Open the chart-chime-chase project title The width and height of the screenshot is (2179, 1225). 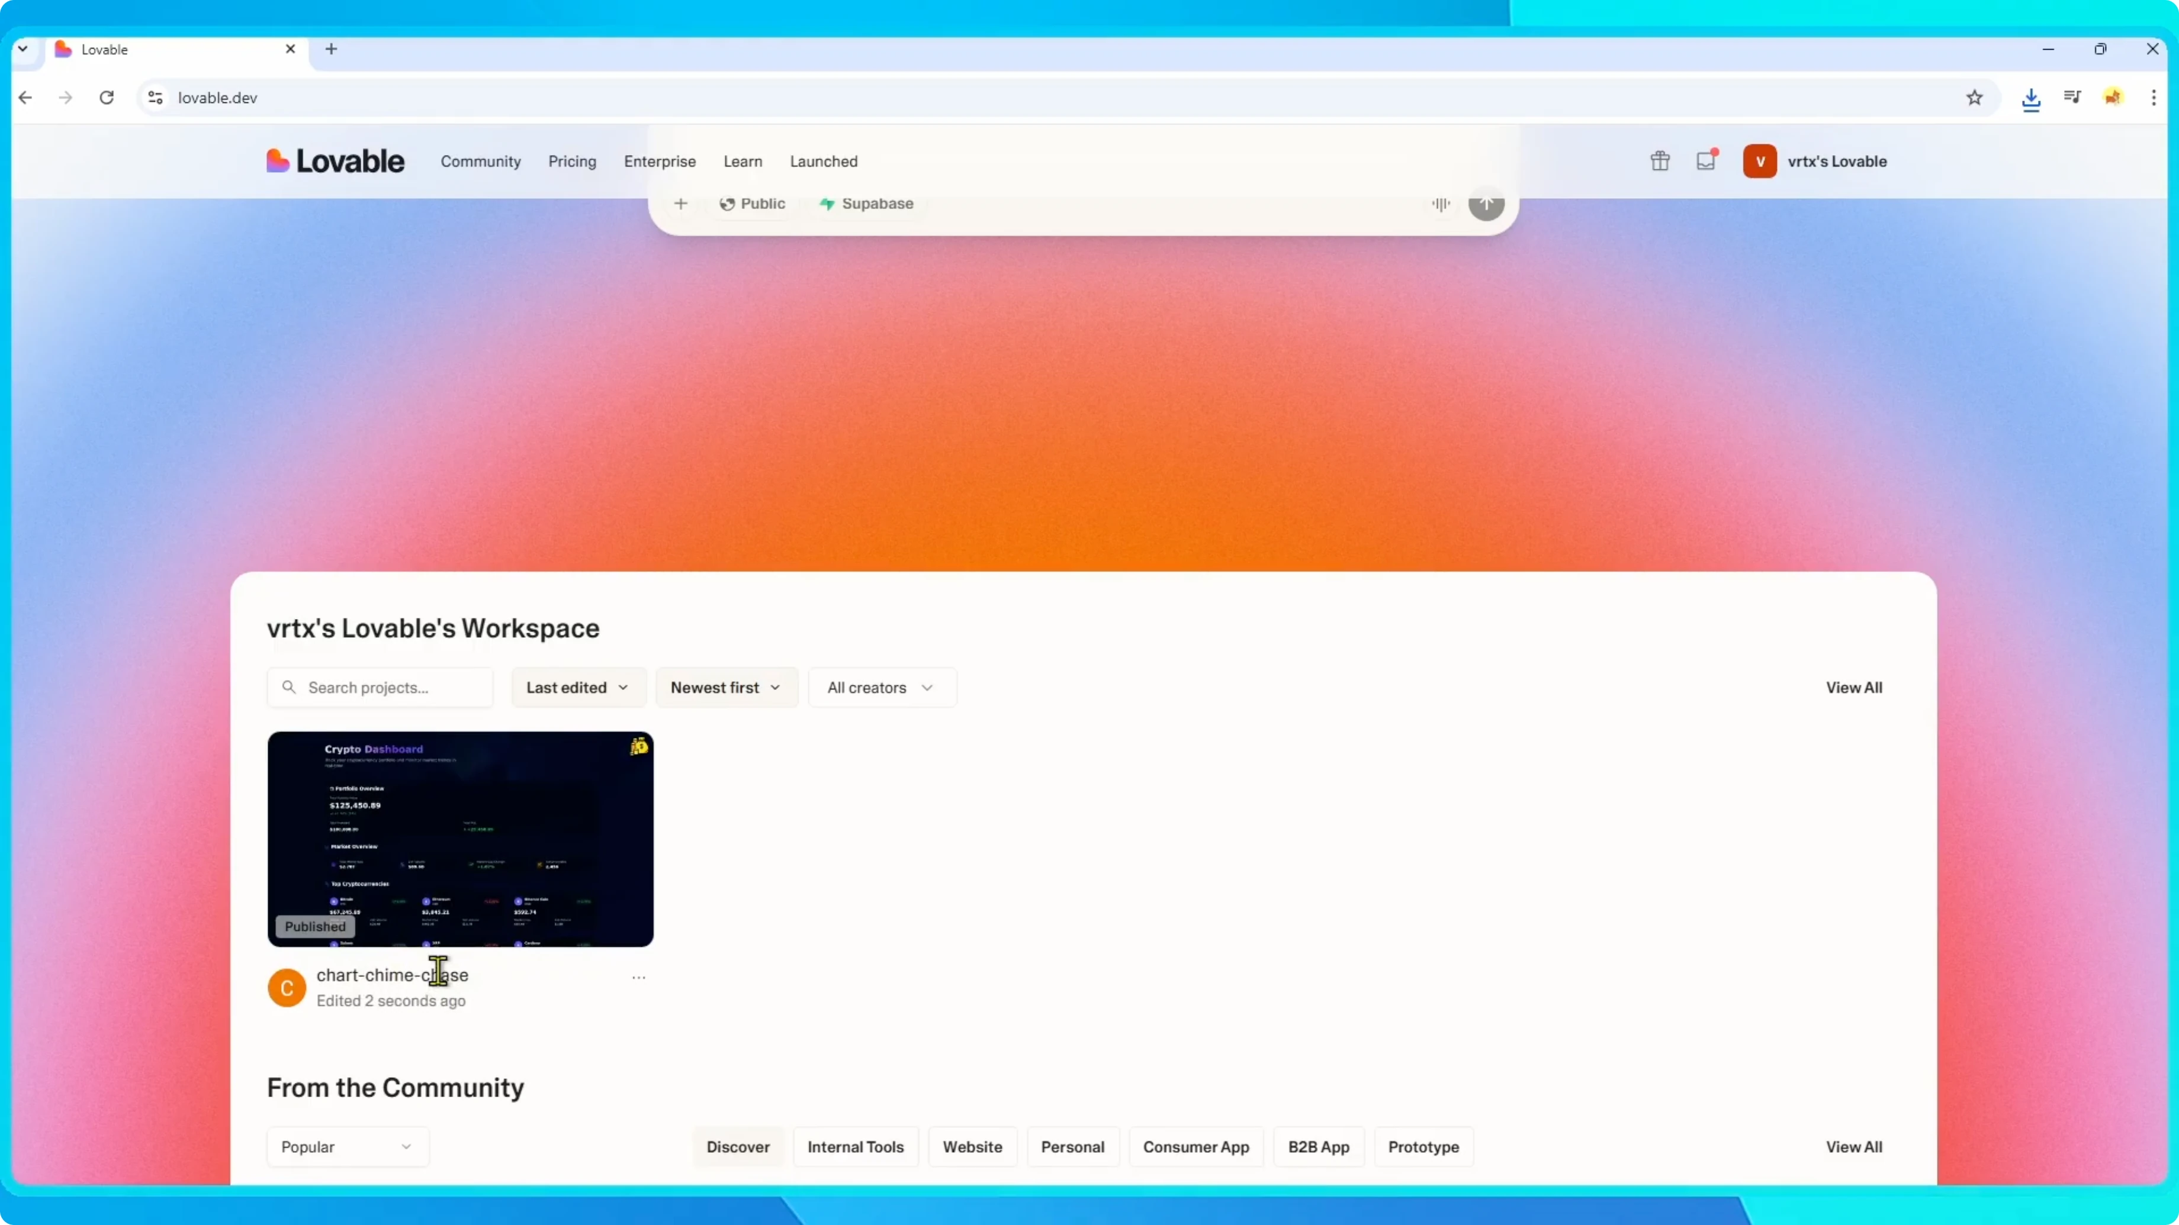coord(393,975)
